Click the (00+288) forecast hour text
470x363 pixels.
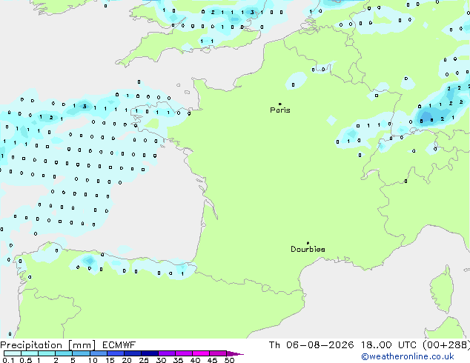point(446,345)
